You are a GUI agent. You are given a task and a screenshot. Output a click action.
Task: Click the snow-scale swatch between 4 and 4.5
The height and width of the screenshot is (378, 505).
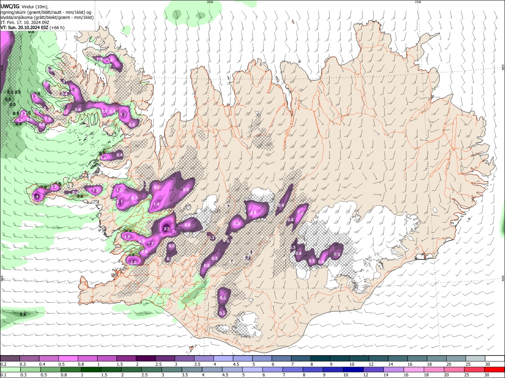tap(223, 358)
